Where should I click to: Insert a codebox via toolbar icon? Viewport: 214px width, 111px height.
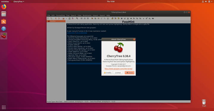[x=99, y=18]
